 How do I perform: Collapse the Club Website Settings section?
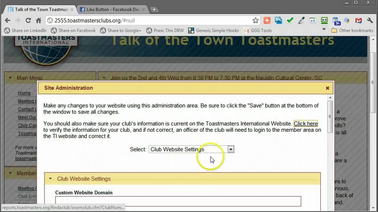pyautogui.click(x=50, y=179)
